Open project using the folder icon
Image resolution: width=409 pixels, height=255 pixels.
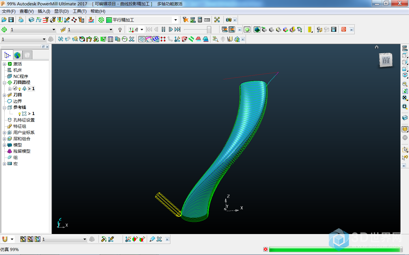tap(4, 20)
